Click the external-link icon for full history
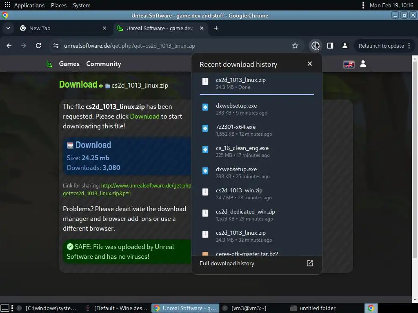The image size is (418, 313). (x=309, y=264)
